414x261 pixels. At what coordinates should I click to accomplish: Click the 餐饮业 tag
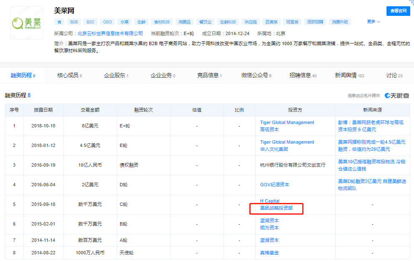click(x=205, y=22)
